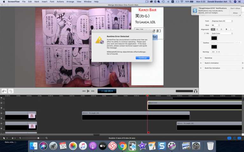Viewport: 244px width, 152px height.
Task: Enable the Outline checkbox
Action: (x=202, y=43)
